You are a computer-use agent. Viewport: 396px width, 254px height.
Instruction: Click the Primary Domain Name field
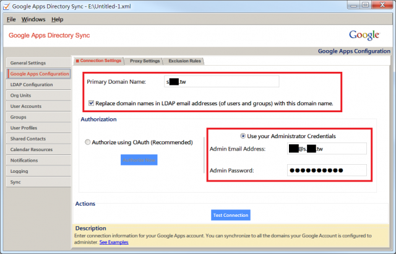222,82
